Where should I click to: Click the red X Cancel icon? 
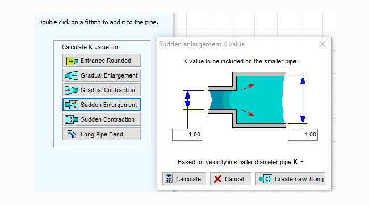point(217,179)
